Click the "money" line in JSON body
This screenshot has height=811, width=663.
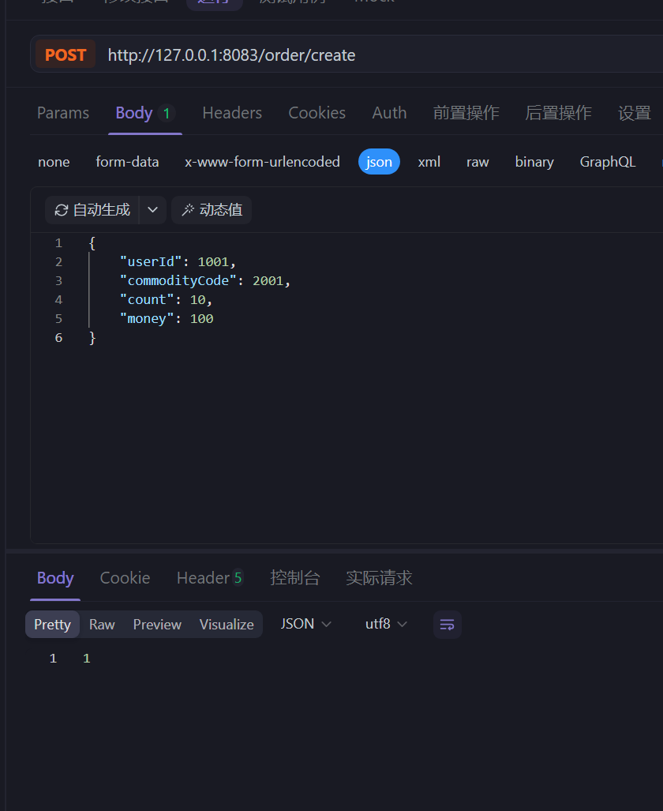click(167, 318)
